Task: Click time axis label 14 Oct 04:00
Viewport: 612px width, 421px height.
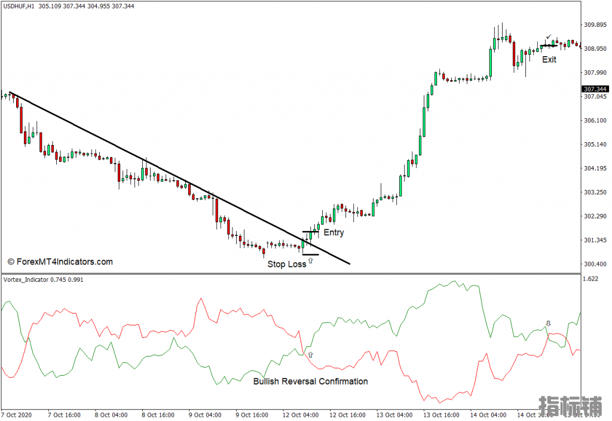Action: [488, 415]
